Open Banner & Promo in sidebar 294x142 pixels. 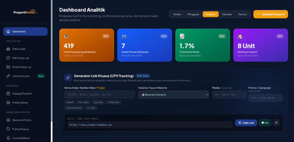pyautogui.click(x=25, y=120)
